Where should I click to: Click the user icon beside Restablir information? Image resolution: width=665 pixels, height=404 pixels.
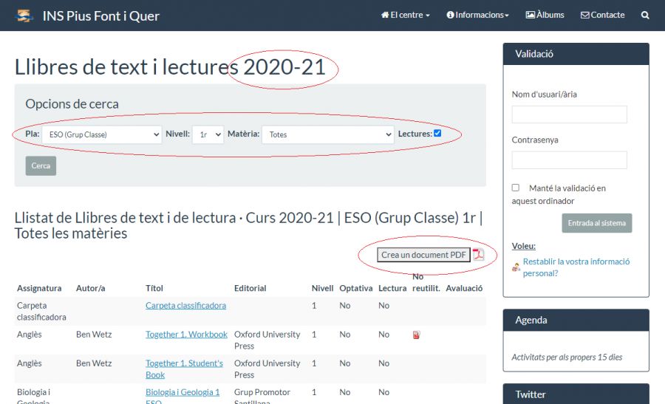(516, 267)
